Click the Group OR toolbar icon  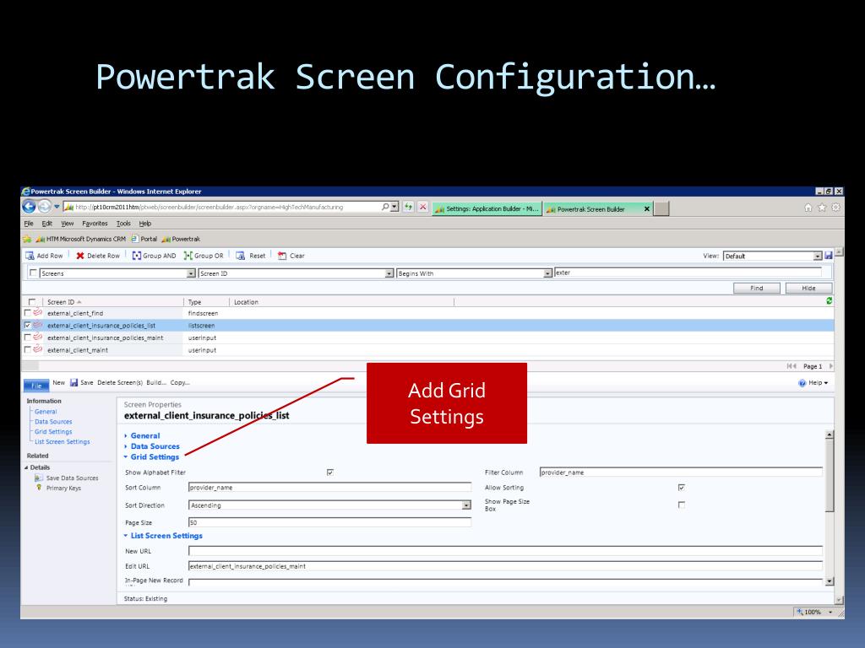pos(188,256)
